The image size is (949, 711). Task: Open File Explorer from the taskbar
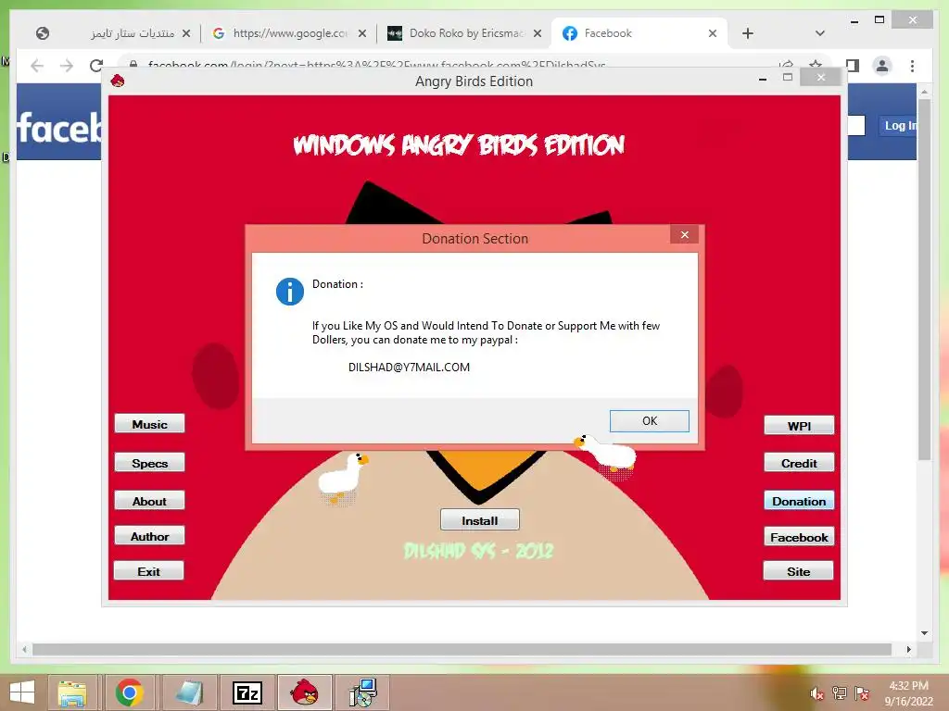point(72,692)
